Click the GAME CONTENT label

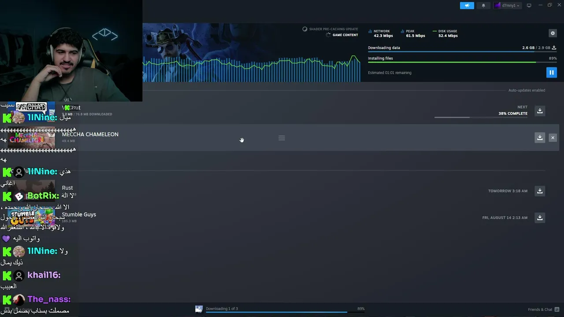click(345, 35)
